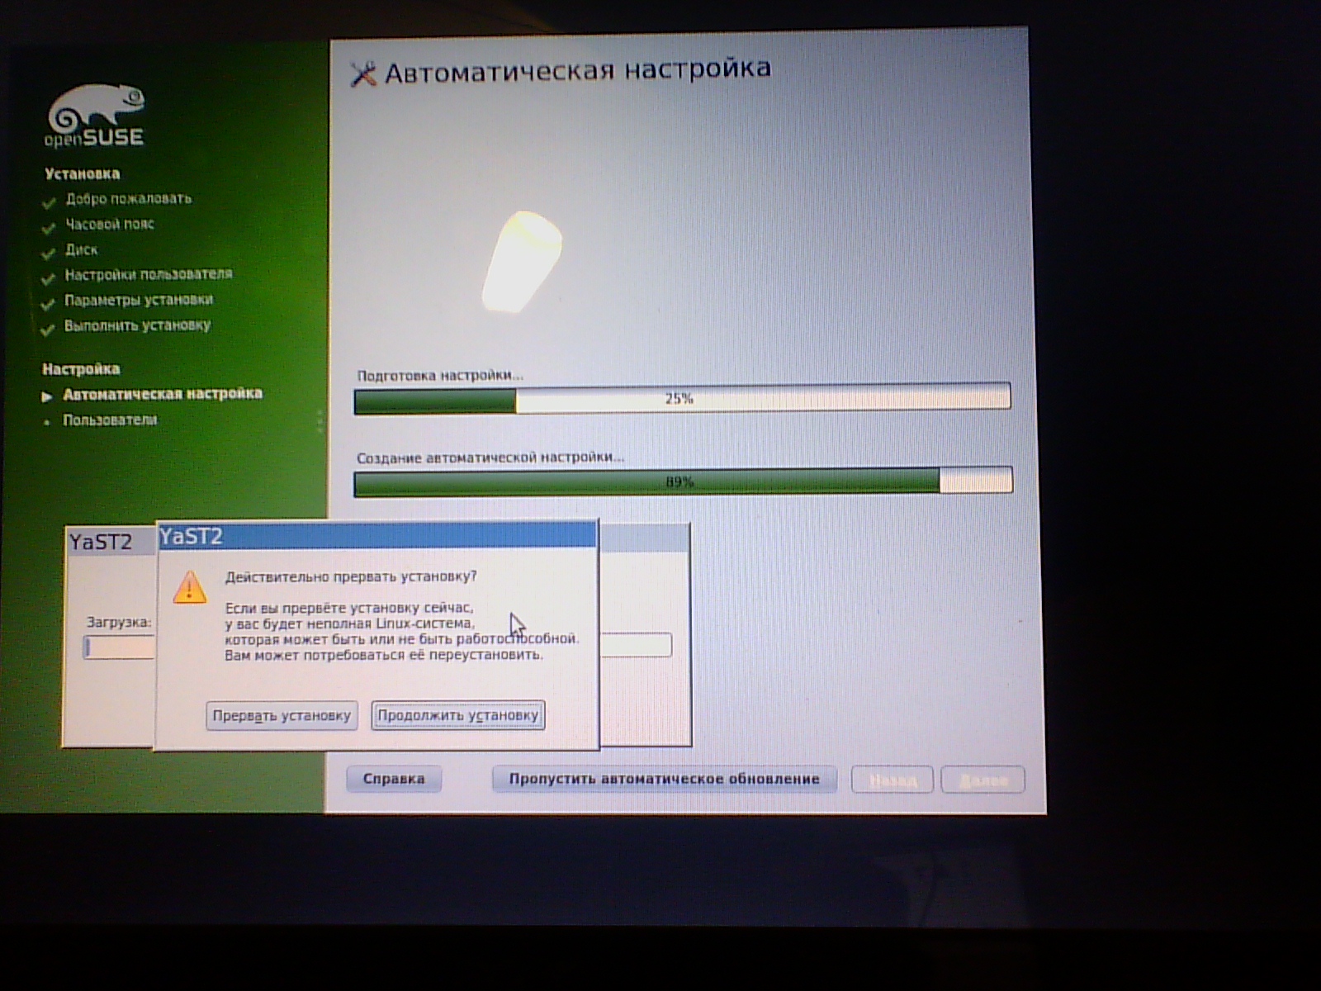Click the line Вам может потребоваться её переустановить
Viewport: 1321px width, 991px height.
pos(384,655)
